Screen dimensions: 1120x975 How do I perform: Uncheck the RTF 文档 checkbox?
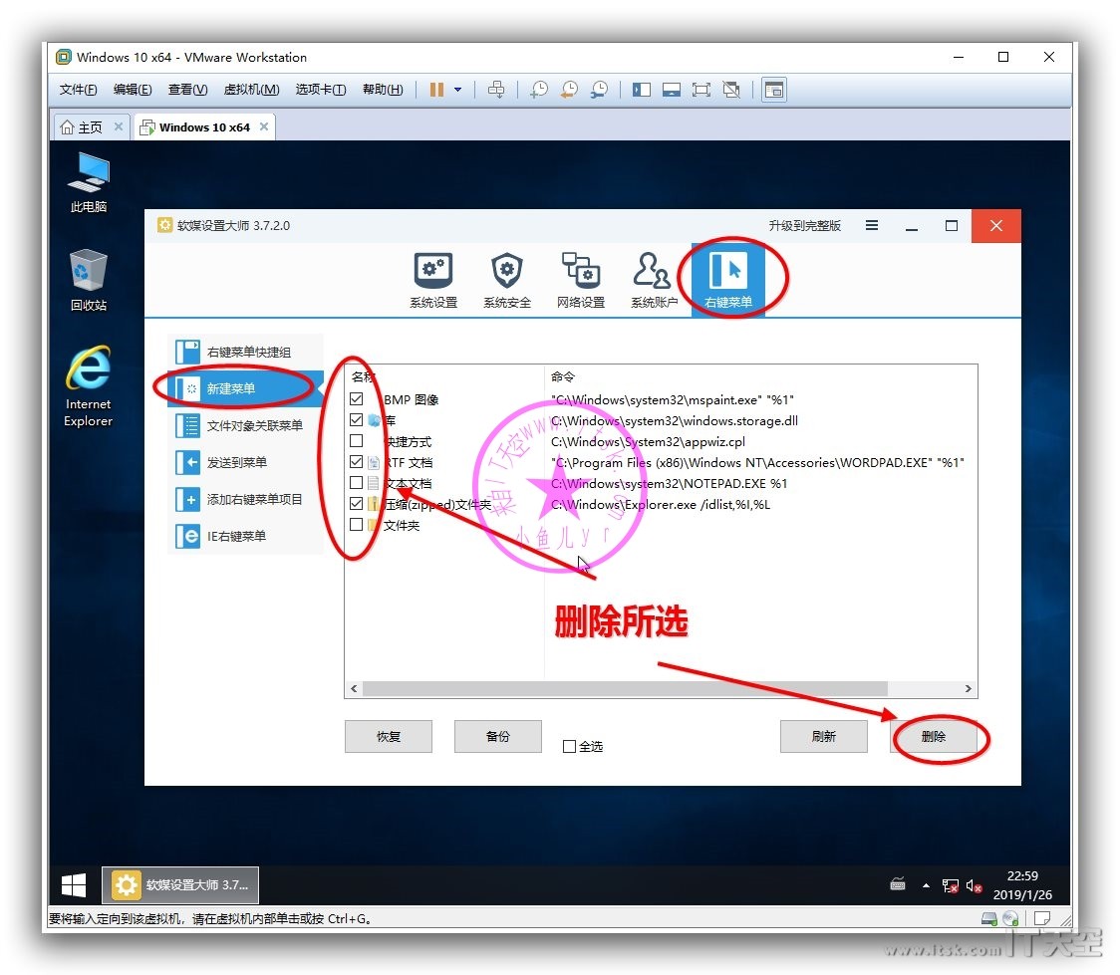357,462
